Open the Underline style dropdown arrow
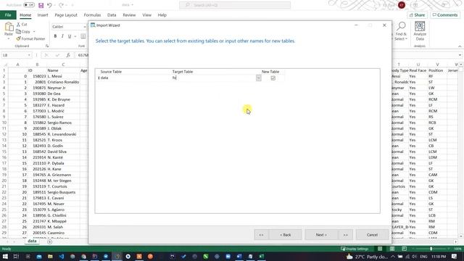 (75, 36)
